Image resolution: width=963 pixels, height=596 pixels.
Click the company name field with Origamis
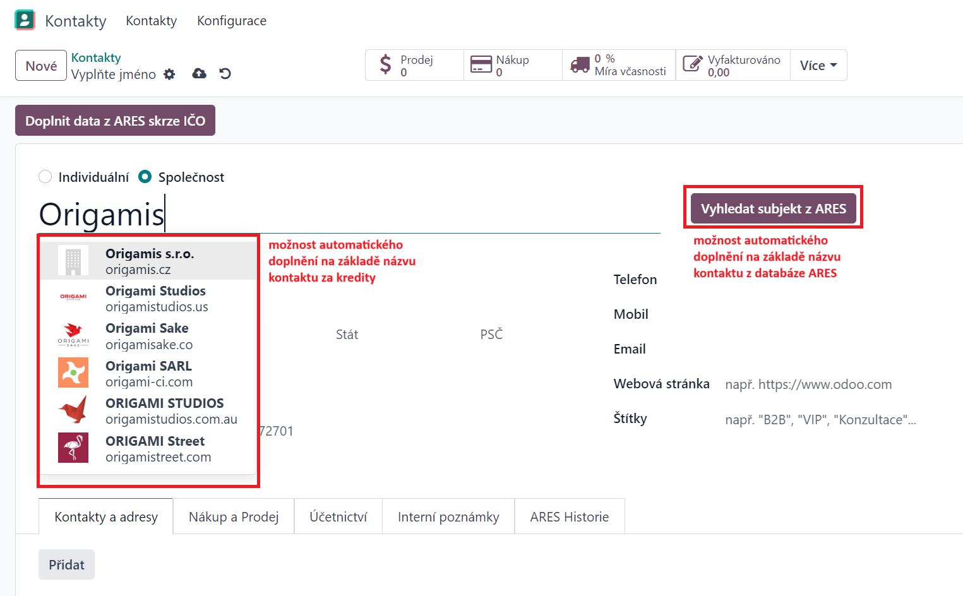pos(349,214)
